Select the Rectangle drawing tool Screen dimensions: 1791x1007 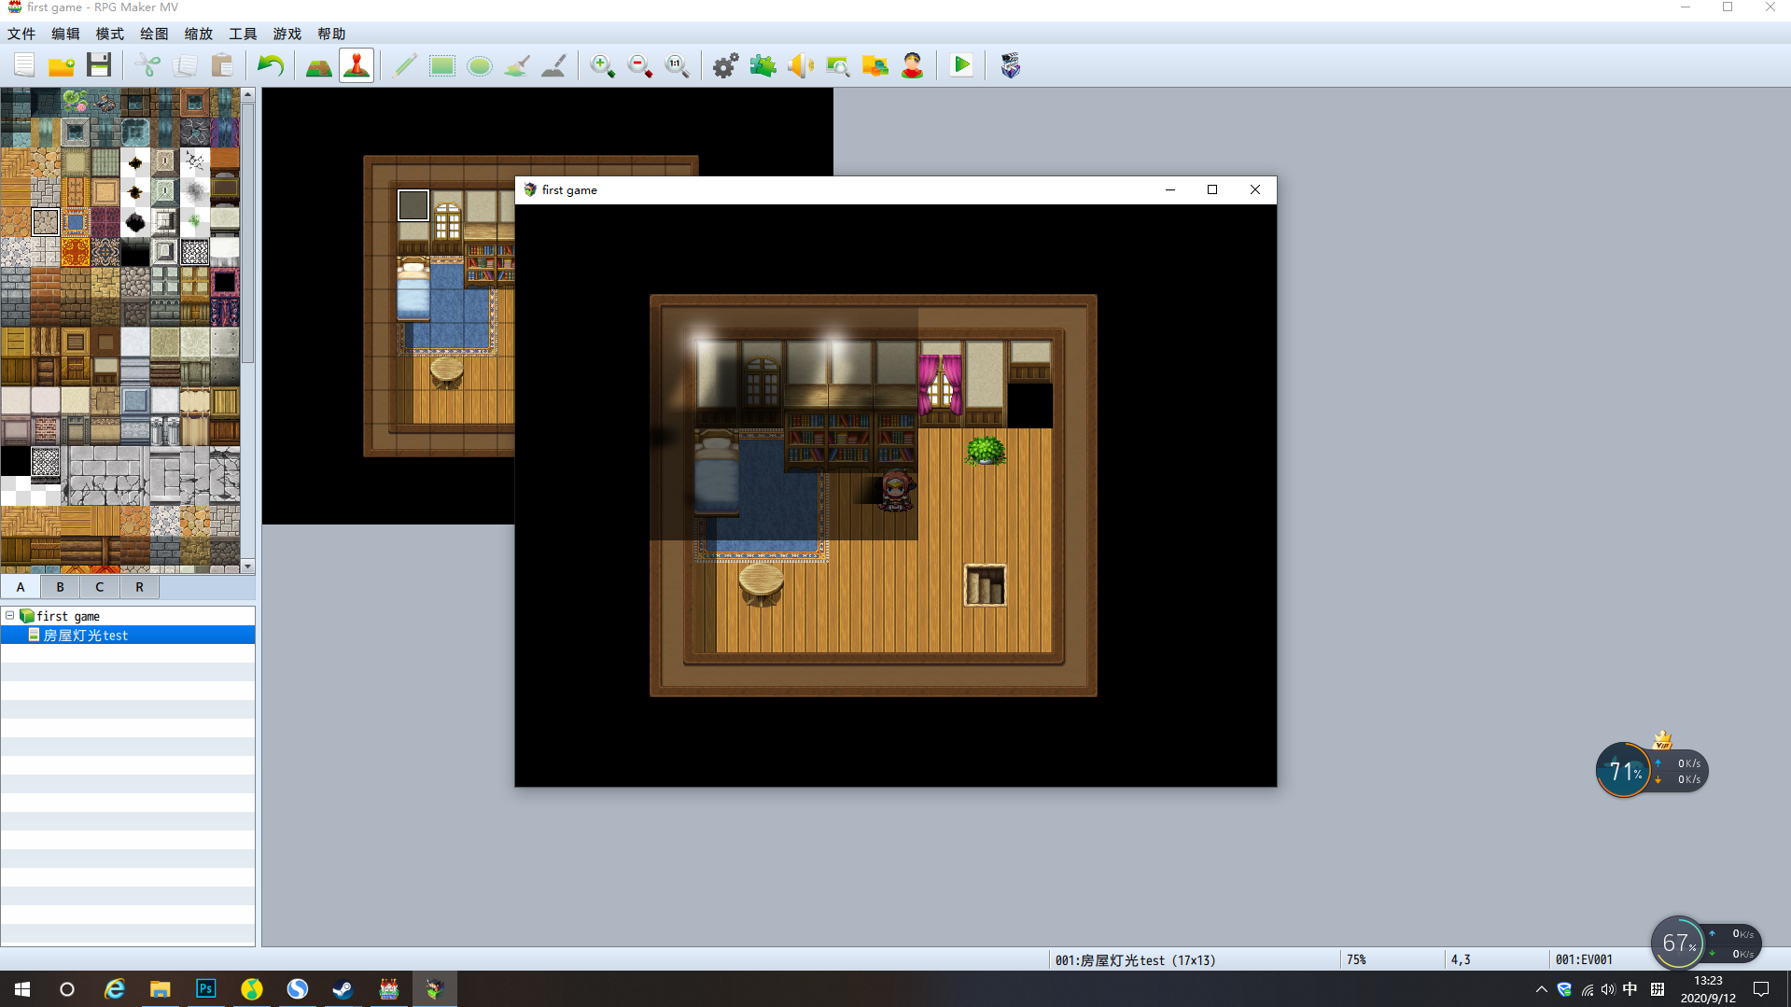pyautogui.click(x=442, y=65)
